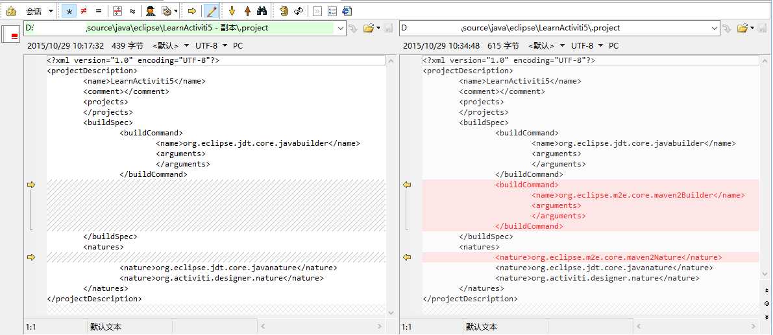Click left gutter arrow at buildCommand gap

[31, 185]
